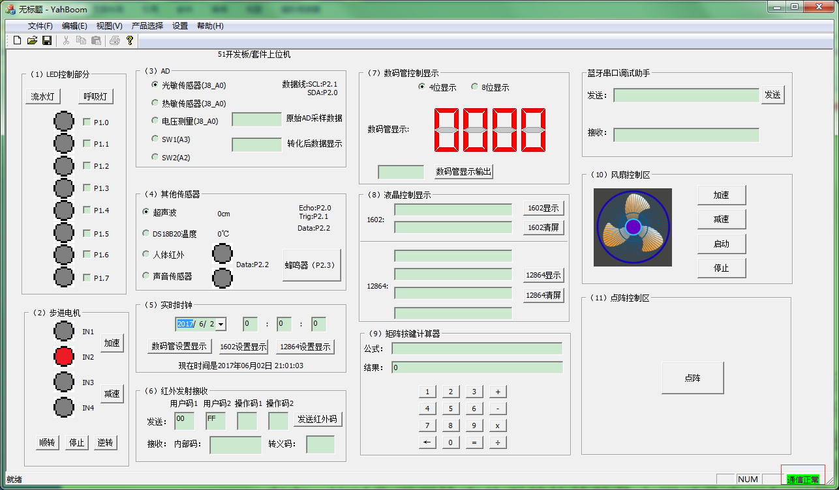Open the 产品选择 menu
Screen dimensions: 839x490
click(x=147, y=26)
